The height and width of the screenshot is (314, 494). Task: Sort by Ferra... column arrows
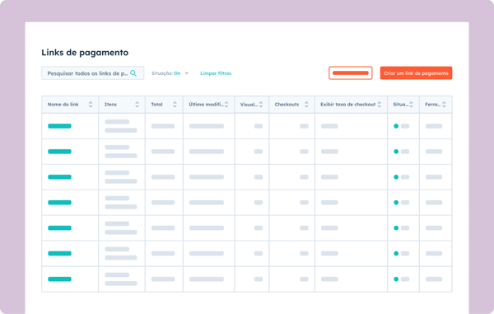click(x=444, y=105)
